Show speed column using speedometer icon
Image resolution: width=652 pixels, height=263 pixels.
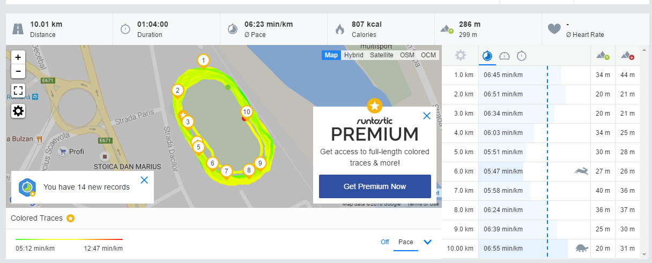[x=505, y=56]
